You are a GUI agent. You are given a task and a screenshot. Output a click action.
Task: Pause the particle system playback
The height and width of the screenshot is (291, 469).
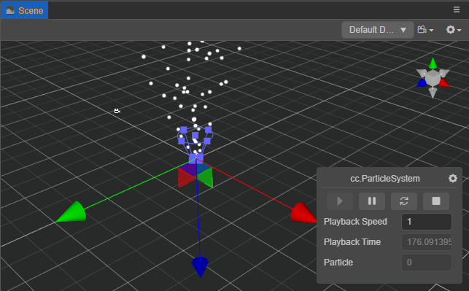click(x=372, y=201)
